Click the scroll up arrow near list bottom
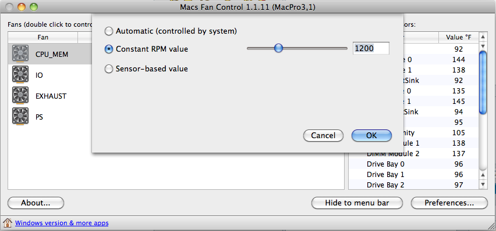This screenshot has height=231, width=496. click(x=483, y=174)
